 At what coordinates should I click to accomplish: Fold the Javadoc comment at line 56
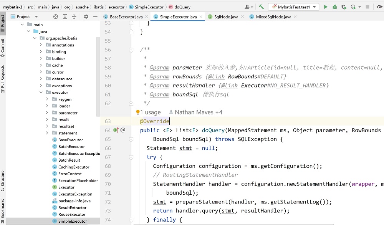pos(131,50)
